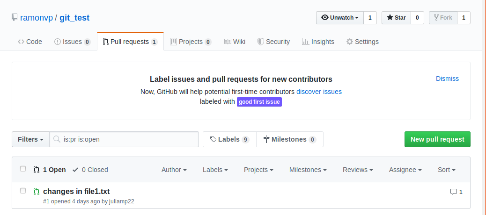Screen dimensions: 486x215
Task: Open the comment bubble icon on the pull request
Action: [x=453, y=192]
